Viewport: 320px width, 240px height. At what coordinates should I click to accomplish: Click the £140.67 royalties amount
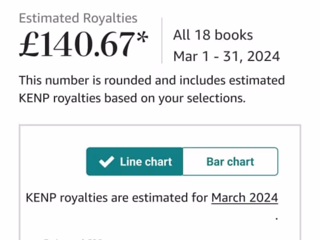tap(77, 44)
